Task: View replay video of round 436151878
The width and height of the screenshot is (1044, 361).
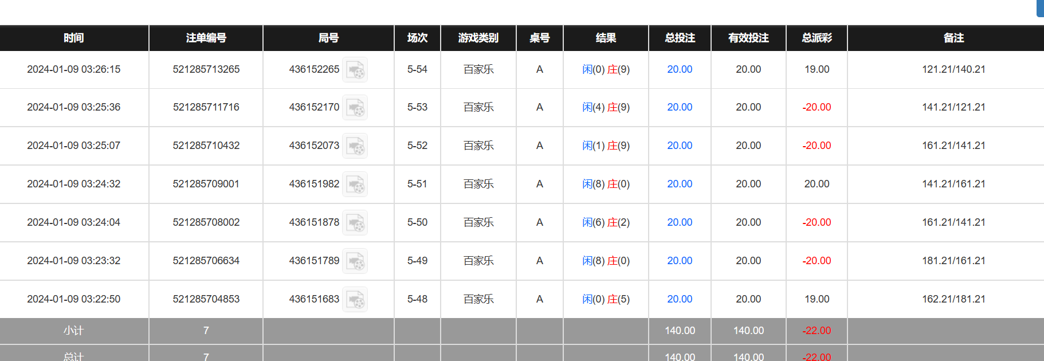Action: 355,223
